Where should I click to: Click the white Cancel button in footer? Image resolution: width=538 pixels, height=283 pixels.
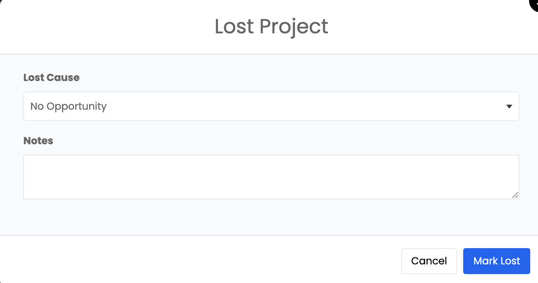(429, 261)
